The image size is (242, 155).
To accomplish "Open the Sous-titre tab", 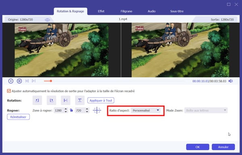I will tap(177, 11).
